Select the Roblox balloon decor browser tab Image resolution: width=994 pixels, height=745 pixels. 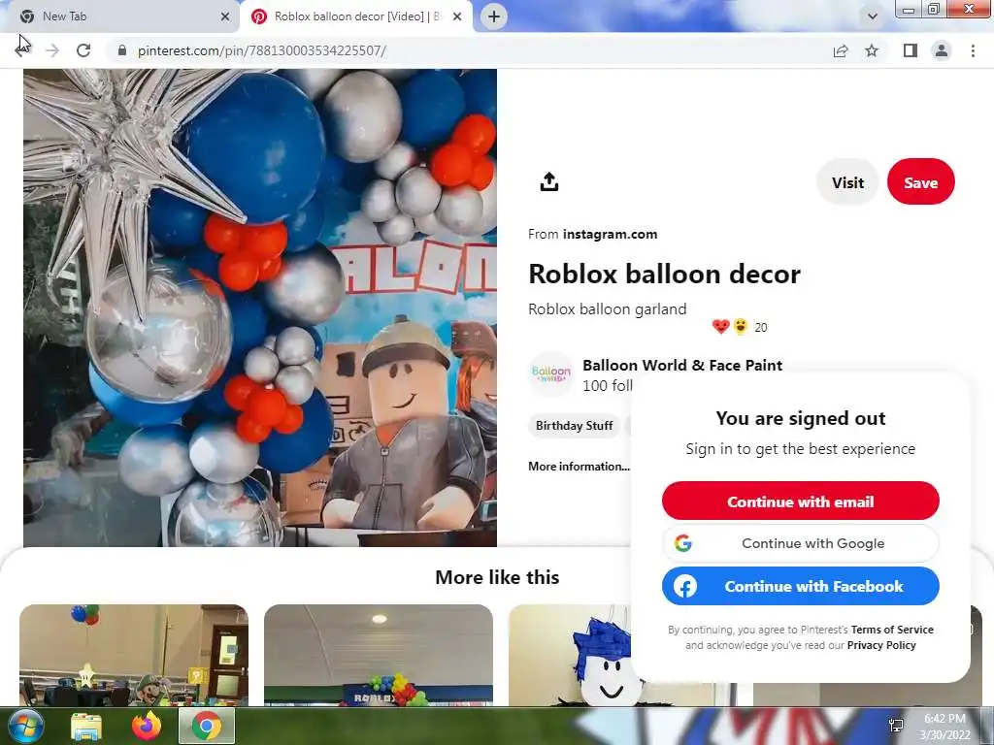click(357, 16)
